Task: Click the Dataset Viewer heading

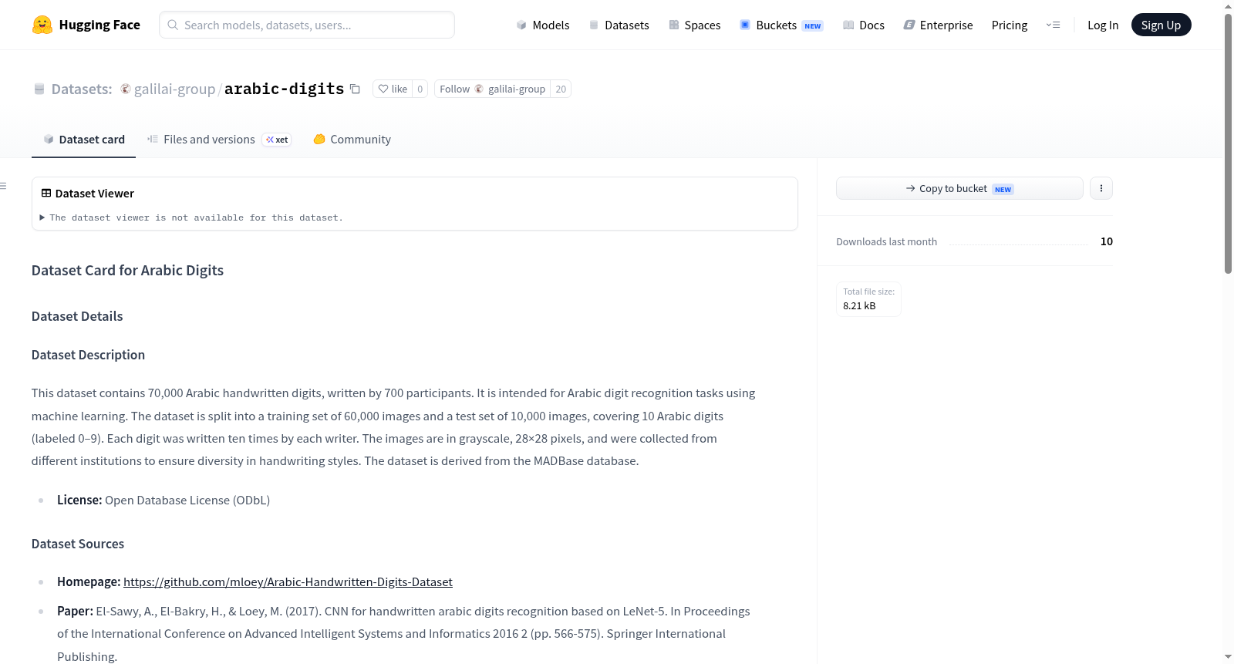Action: (x=95, y=194)
